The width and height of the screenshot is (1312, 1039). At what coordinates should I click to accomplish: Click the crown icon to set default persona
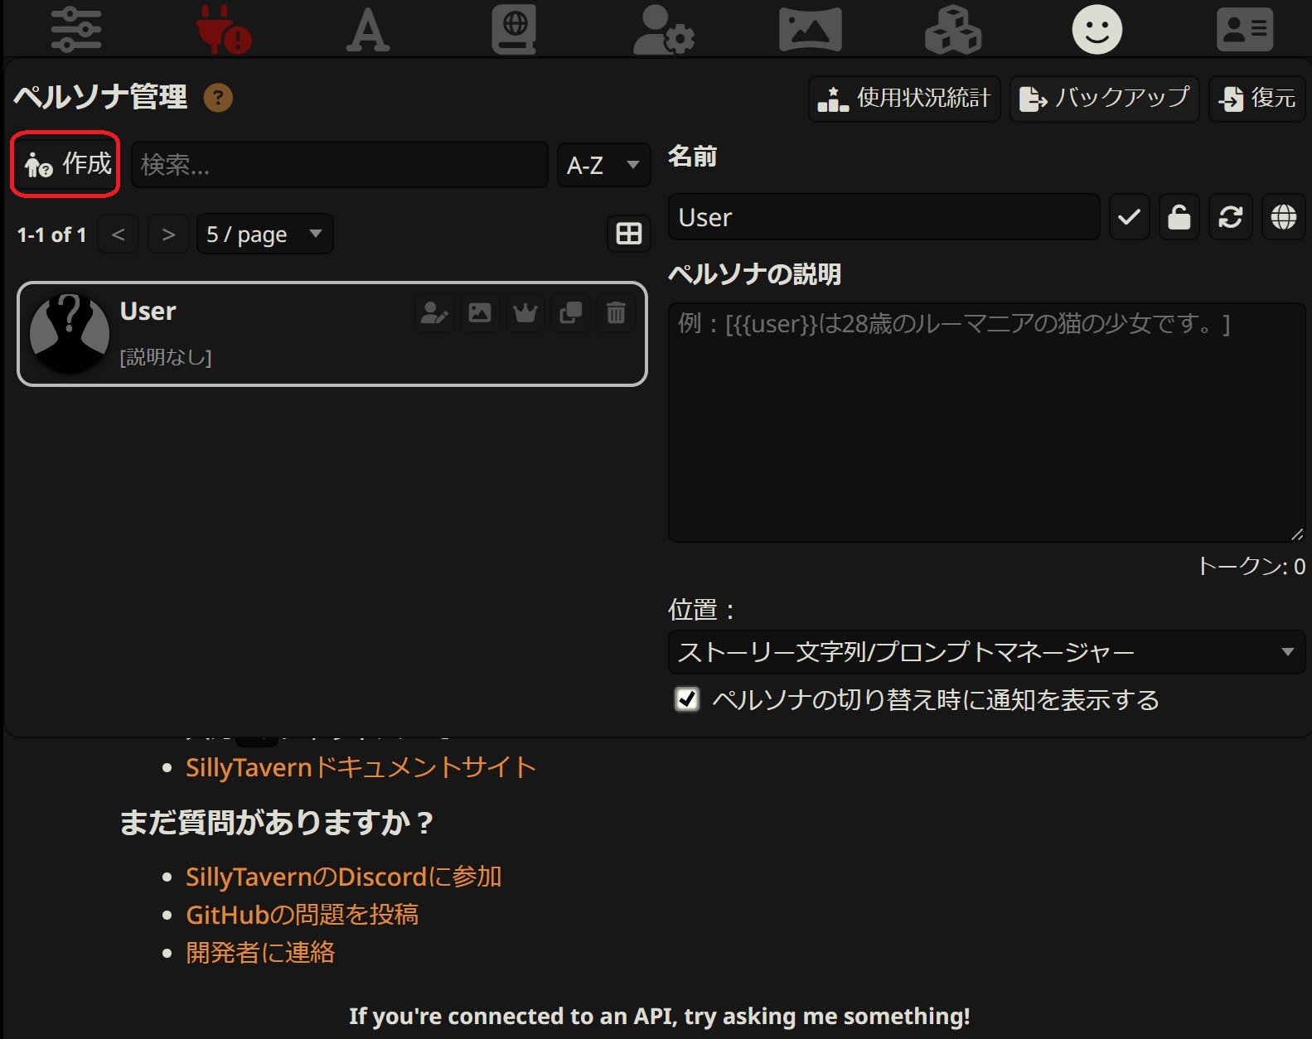525,313
